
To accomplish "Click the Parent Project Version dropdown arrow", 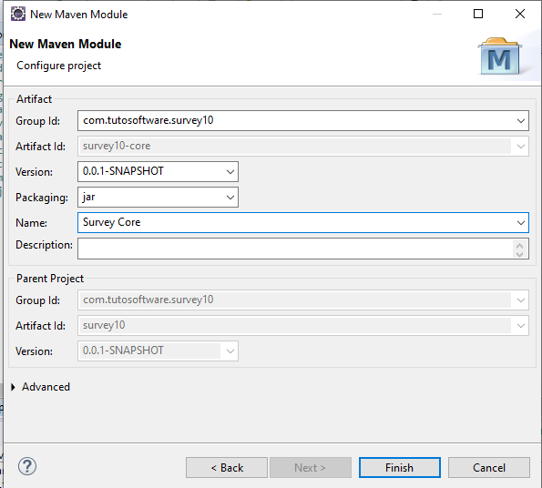I will (x=230, y=351).
